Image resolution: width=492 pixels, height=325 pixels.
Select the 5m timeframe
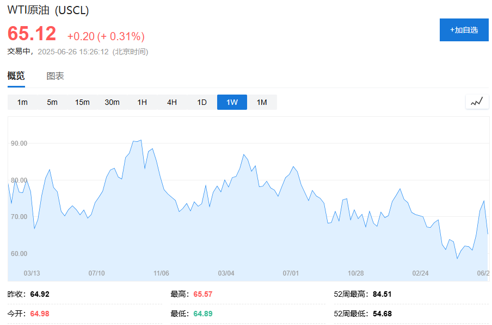pyautogui.click(x=52, y=102)
